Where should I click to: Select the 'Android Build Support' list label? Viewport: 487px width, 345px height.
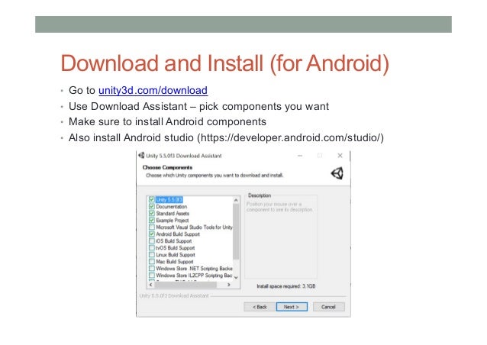coord(178,234)
